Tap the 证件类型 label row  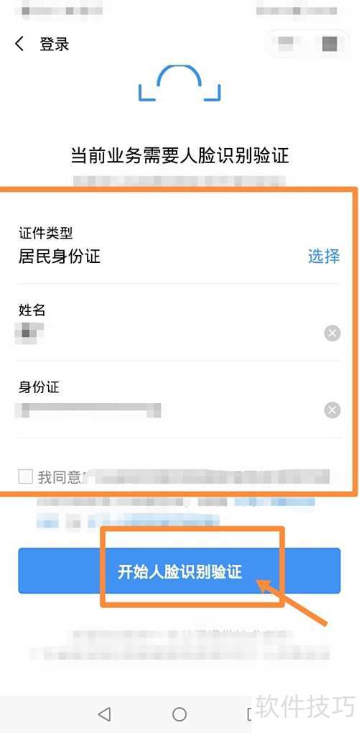tap(179, 232)
